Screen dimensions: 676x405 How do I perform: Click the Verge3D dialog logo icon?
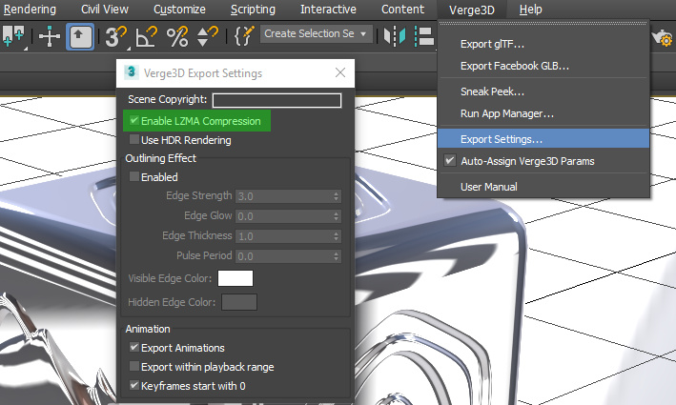[x=131, y=72]
